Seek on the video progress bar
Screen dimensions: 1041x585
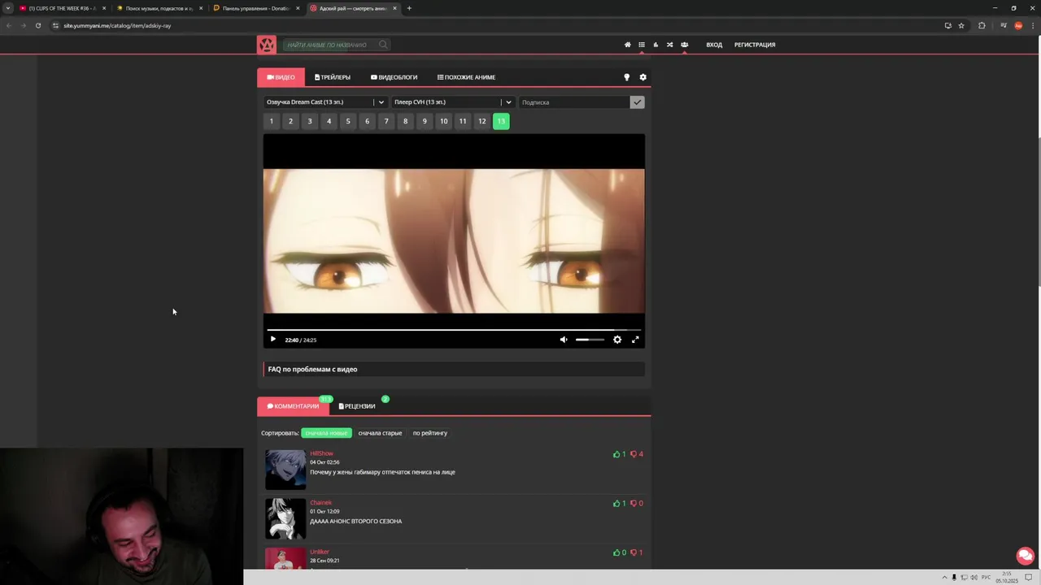tap(454, 330)
